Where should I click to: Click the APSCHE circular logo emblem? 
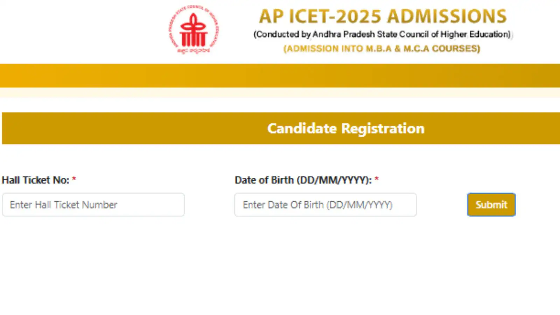point(194,30)
